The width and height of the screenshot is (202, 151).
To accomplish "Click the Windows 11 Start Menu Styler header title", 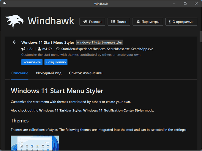I will click(48, 43).
